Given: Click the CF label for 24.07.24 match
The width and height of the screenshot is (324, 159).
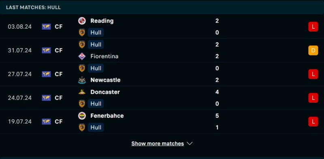Looking at the screenshot, I should [x=59, y=98].
